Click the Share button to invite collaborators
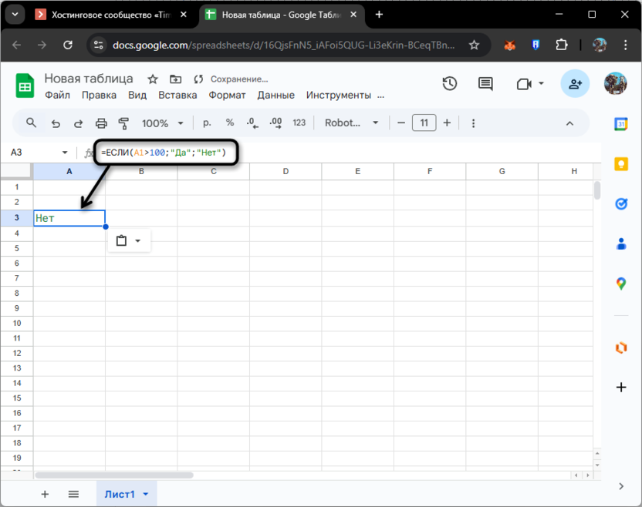The width and height of the screenshot is (642, 507). click(x=574, y=84)
